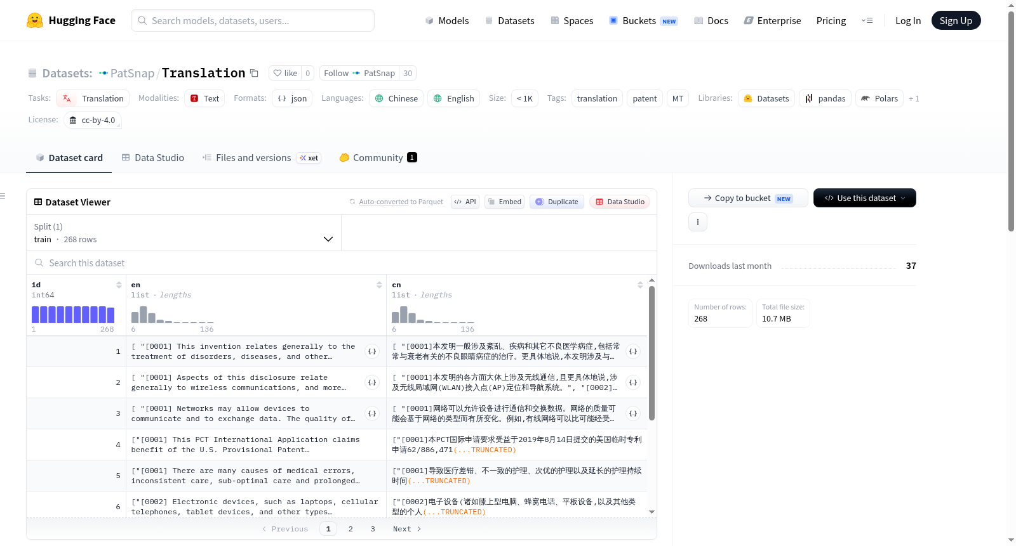Open Spaces in top navigation

pos(572,20)
